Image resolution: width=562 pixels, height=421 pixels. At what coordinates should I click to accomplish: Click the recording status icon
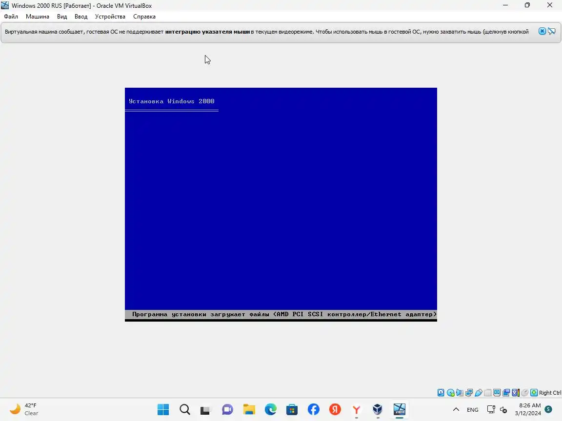coord(506,393)
